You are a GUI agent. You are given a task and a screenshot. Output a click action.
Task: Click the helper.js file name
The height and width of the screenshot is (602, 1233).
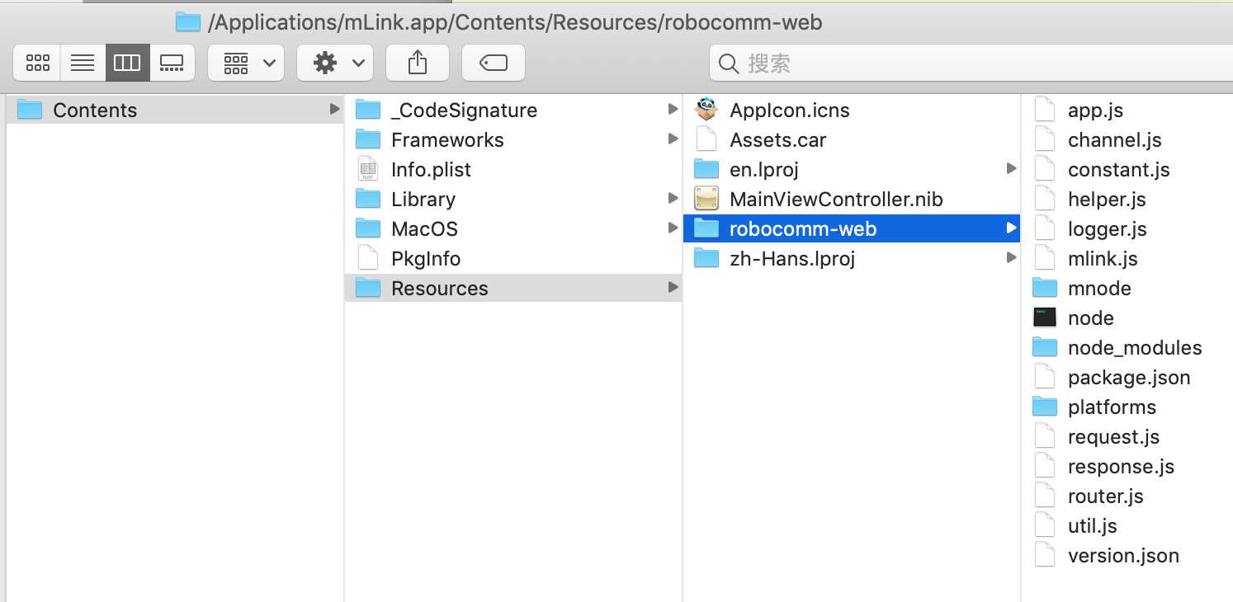coord(1107,200)
